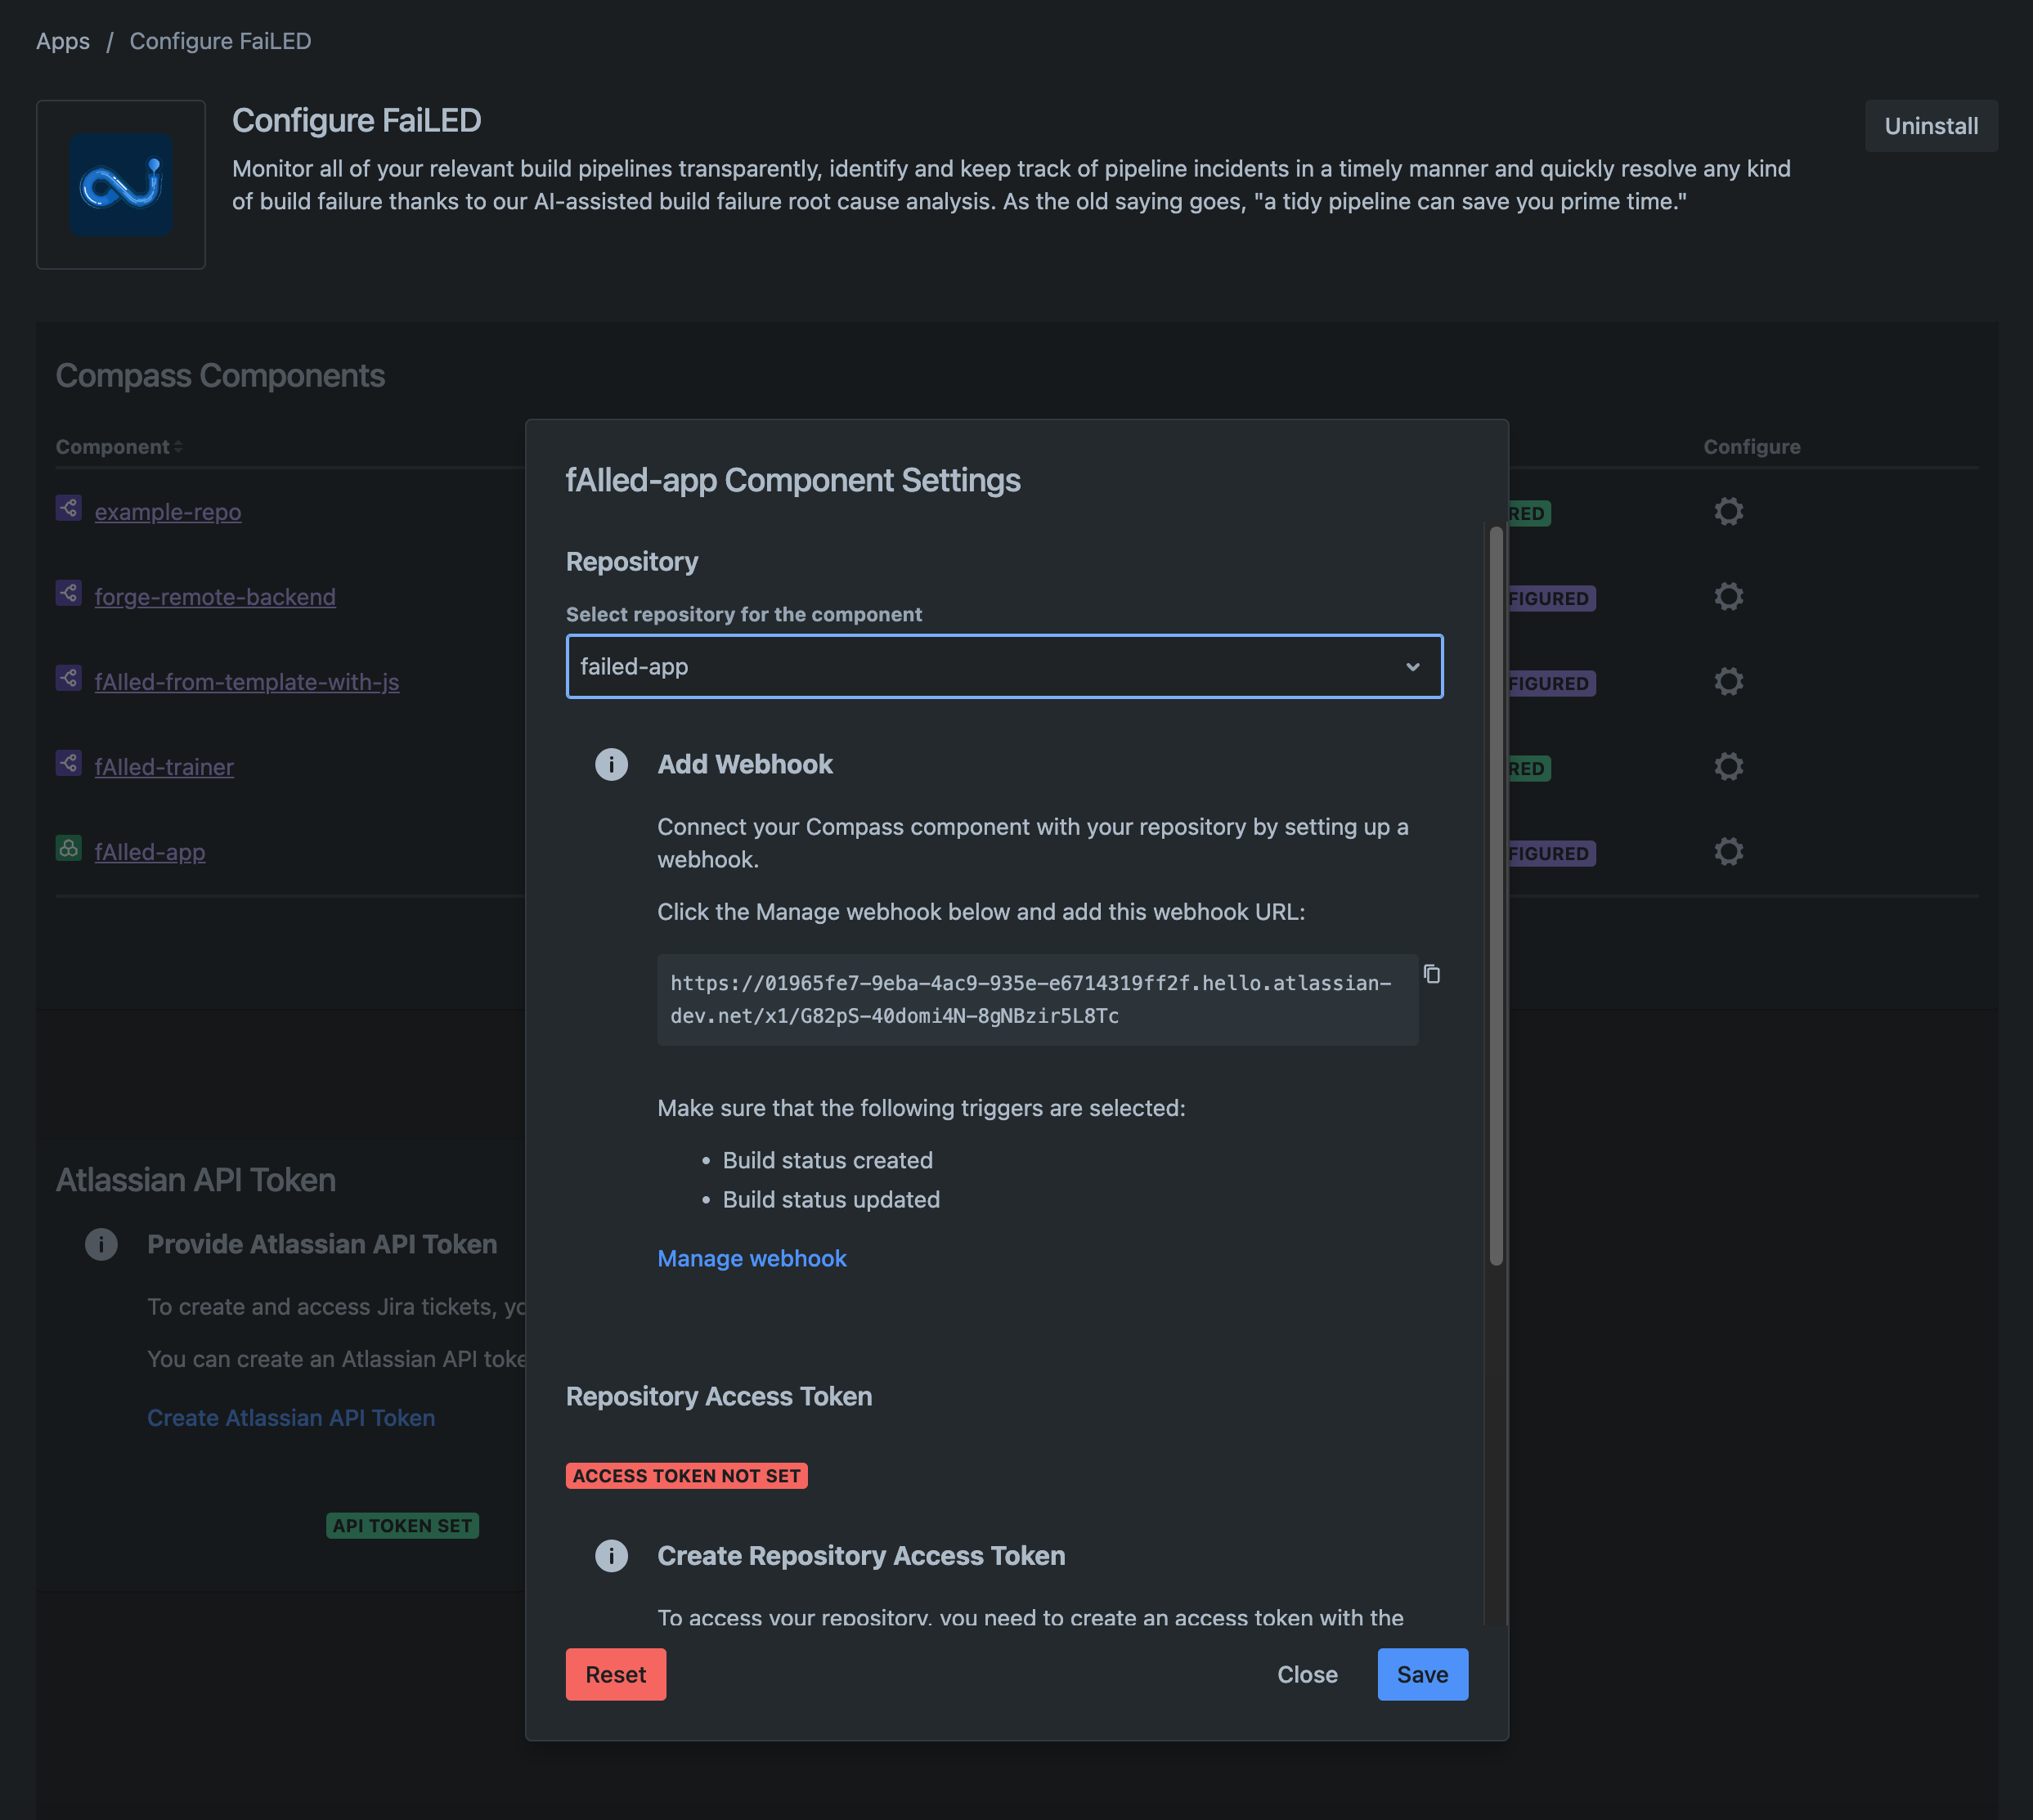This screenshot has width=2033, height=1820.
Task: Open configure gear for forge-remote-backend
Action: click(x=1728, y=596)
